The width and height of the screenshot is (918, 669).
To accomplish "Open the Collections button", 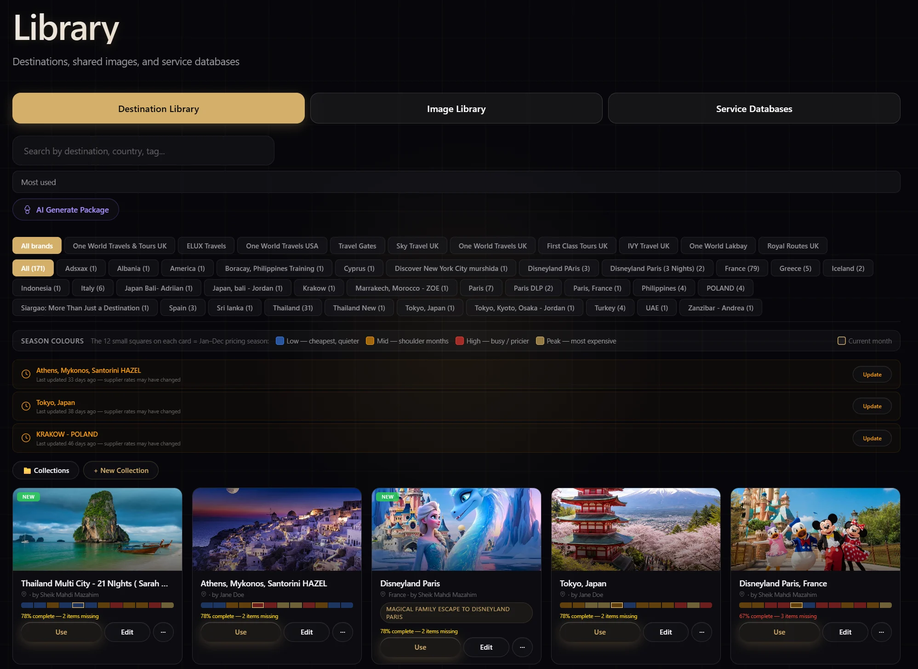I will pyautogui.click(x=46, y=470).
